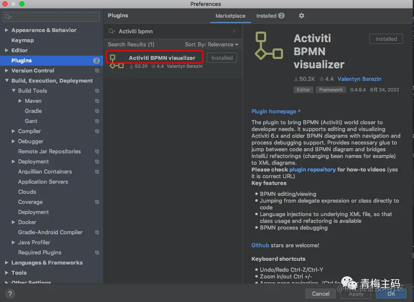The height and width of the screenshot is (302, 414).
Task: Click the Framework tag in plugin details
Action: pos(331,90)
